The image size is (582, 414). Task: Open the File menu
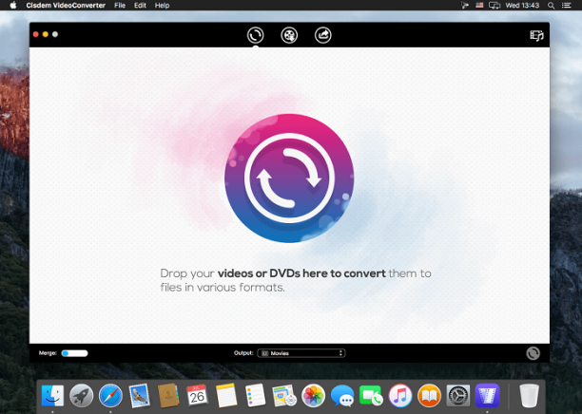[120, 5]
